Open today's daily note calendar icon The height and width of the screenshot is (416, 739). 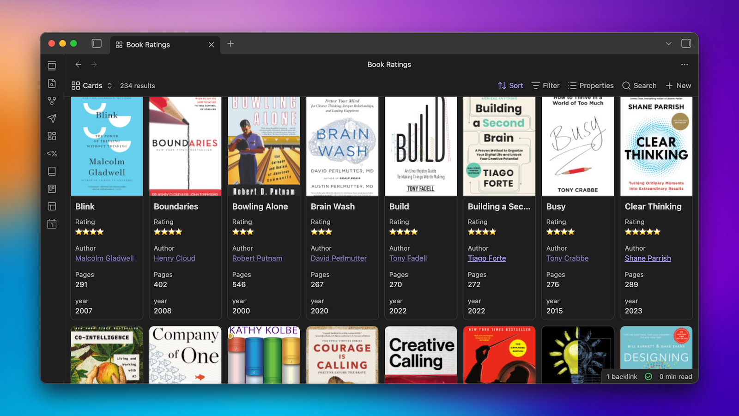[52, 224]
